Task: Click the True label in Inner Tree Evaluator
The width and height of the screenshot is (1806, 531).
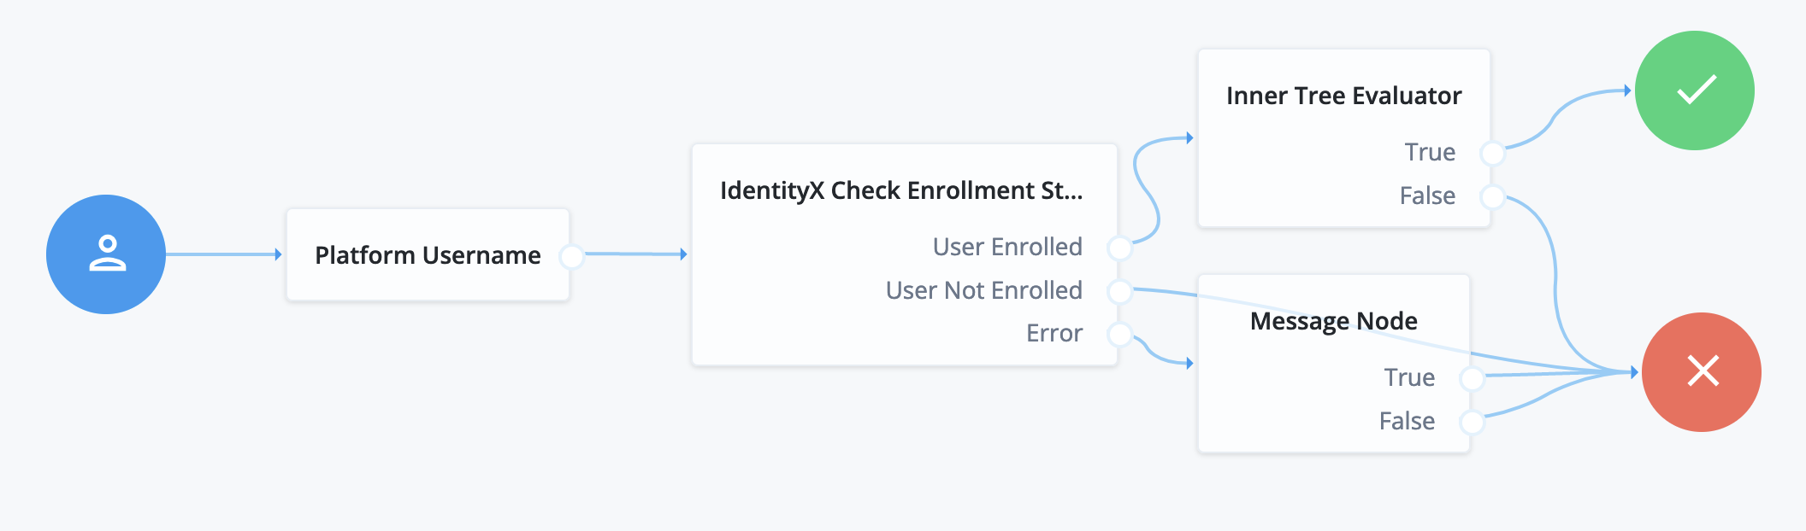Action: coord(1429,153)
